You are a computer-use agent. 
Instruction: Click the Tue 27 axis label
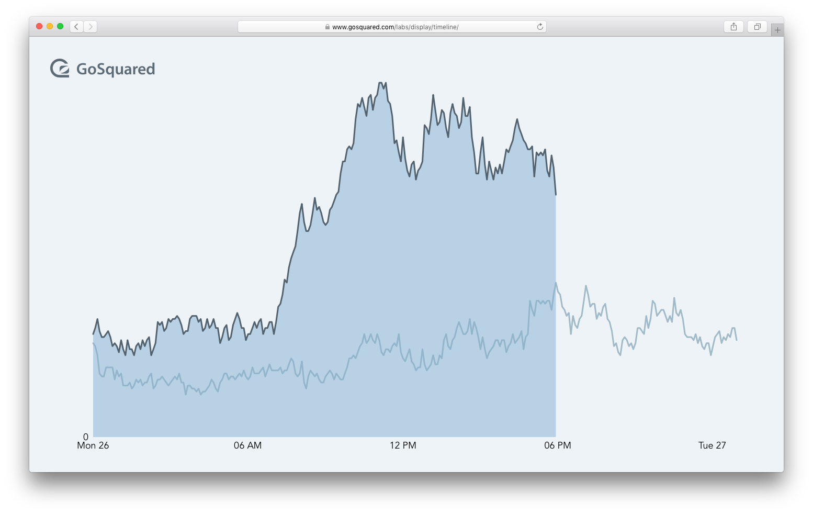pos(712,445)
